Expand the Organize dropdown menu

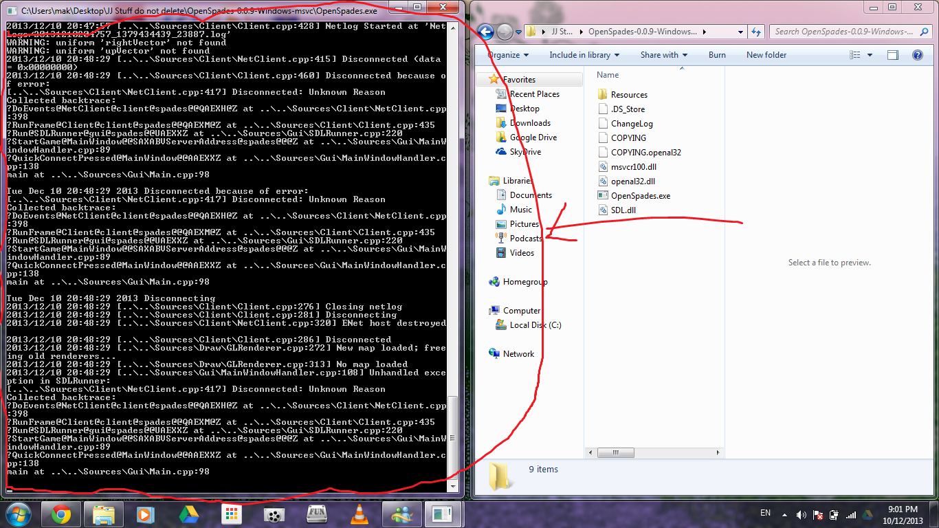tap(508, 55)
